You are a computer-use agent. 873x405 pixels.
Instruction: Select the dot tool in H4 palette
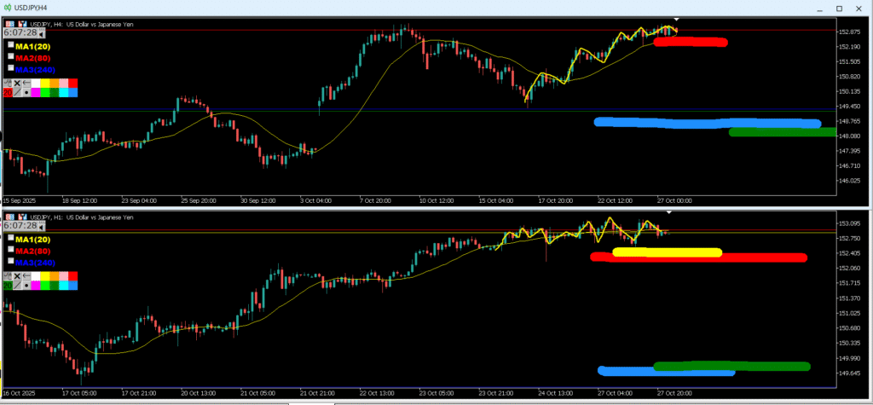26,92
